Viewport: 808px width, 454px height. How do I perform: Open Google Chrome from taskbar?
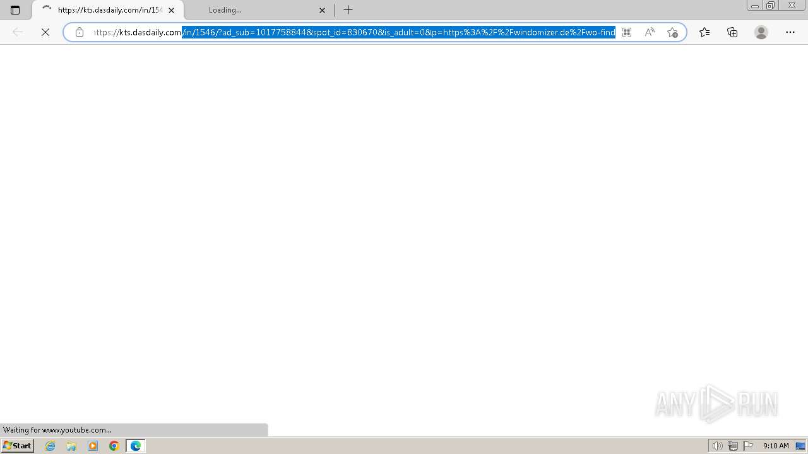pyautogui.click(x=114, y=446)
